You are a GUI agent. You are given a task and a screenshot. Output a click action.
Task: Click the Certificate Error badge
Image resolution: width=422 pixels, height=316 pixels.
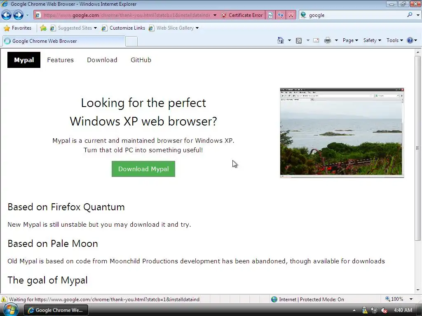[x=242, y=15]
